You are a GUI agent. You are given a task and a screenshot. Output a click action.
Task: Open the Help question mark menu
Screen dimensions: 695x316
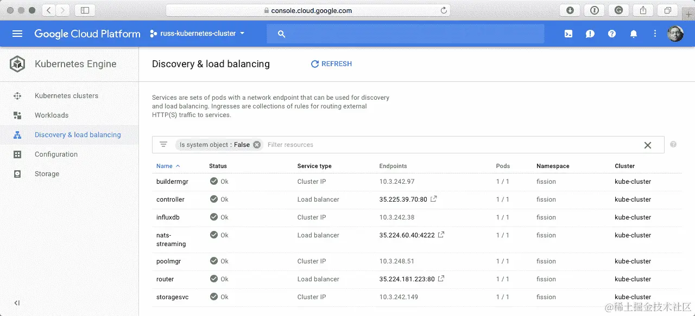612,34
